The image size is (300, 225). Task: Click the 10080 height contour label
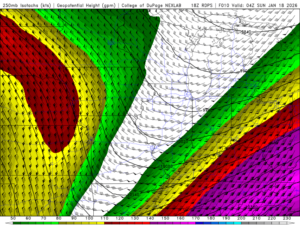(x=166, y=166)
